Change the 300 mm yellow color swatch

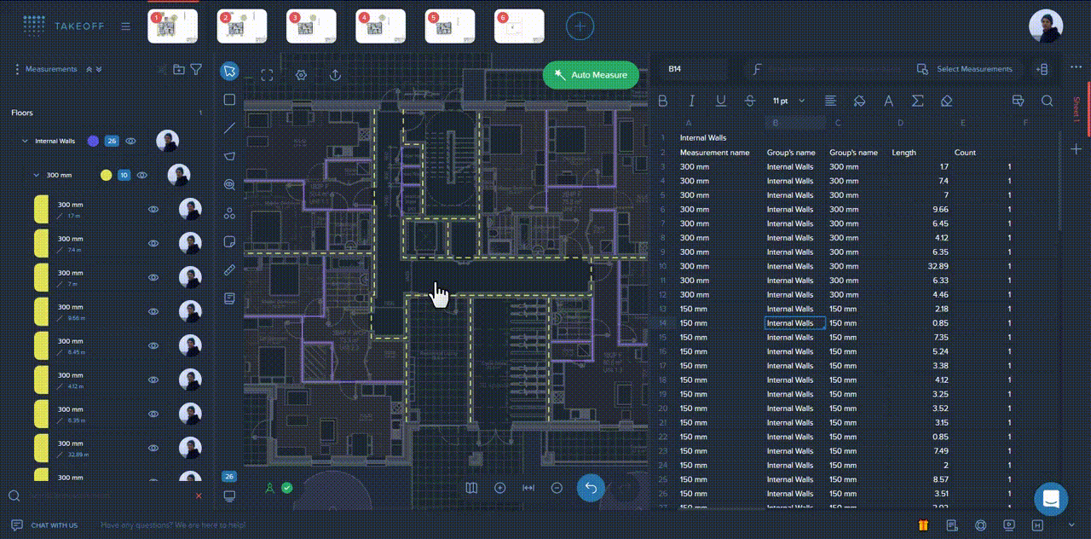click(x=106, y=176)
